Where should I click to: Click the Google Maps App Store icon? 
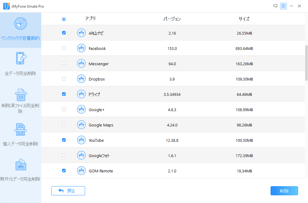coord(81,125)
